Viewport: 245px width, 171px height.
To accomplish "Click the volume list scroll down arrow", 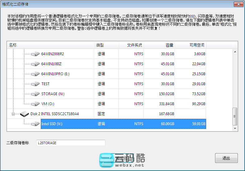I will coord(235,128).
